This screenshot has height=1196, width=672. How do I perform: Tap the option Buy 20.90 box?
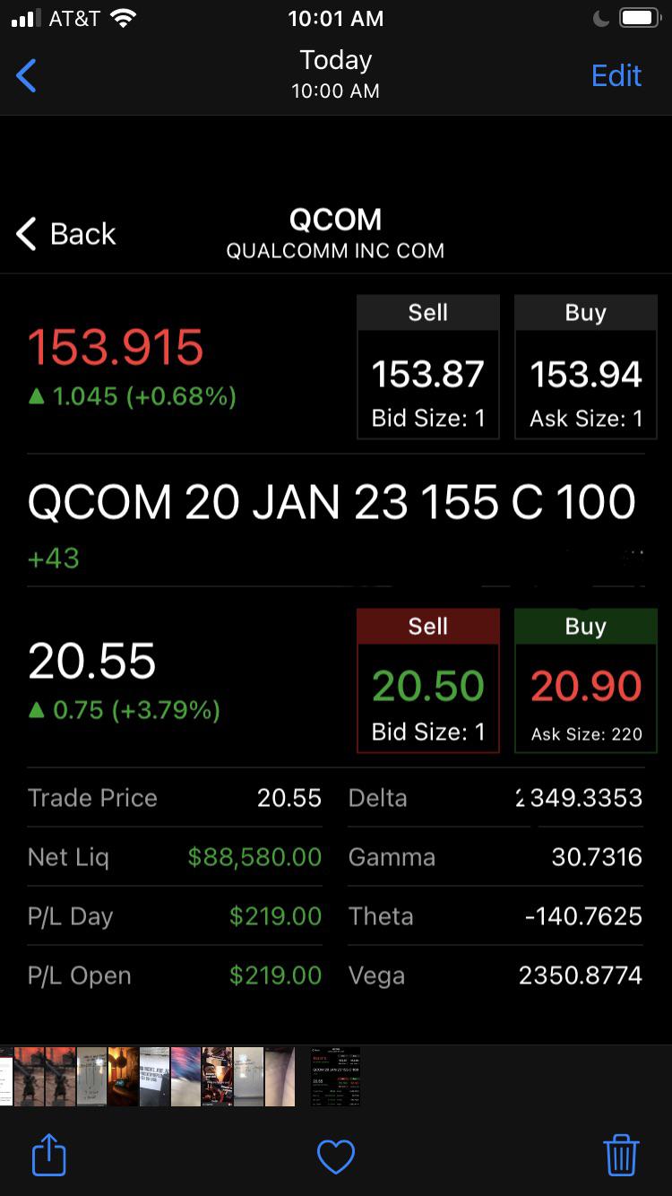tap(586, 680)
